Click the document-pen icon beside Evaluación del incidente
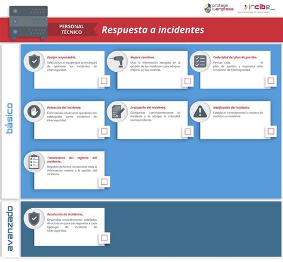The height and width of the screenshot is (262, 283). click(x=118, y=112)
